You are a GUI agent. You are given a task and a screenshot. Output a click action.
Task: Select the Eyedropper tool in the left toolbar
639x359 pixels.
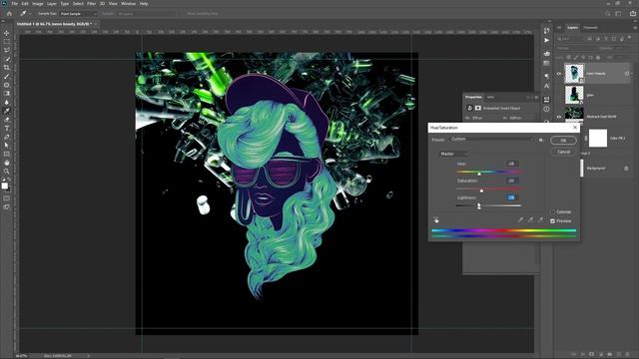pos(7,111)
